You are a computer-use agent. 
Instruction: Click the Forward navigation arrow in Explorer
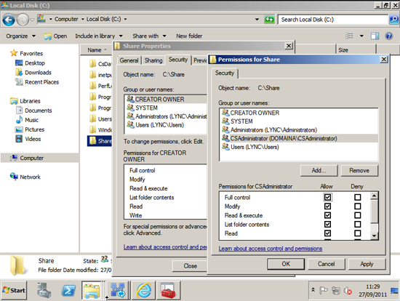tap(23, 20)
